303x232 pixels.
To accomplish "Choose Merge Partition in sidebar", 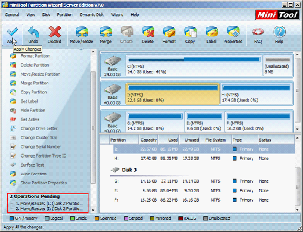I will 29,83.
